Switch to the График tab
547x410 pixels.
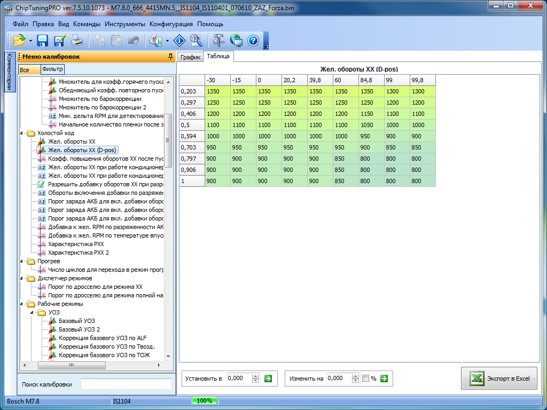190,57
